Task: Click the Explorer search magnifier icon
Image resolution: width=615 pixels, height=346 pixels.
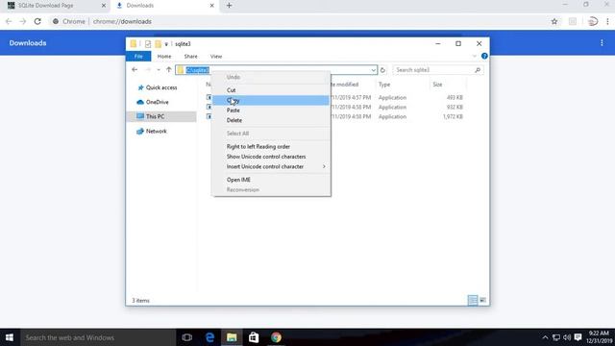Action: [x=478, y=70]
